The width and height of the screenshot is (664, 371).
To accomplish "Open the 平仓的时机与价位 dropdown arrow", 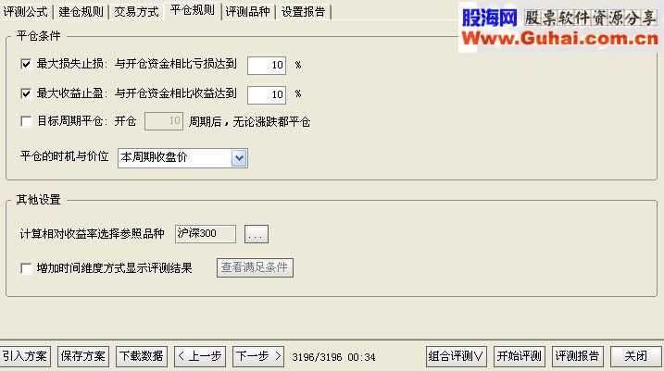I will point(239,158).
